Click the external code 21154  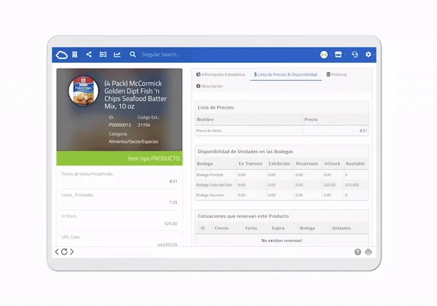click(x=143, y=125)
